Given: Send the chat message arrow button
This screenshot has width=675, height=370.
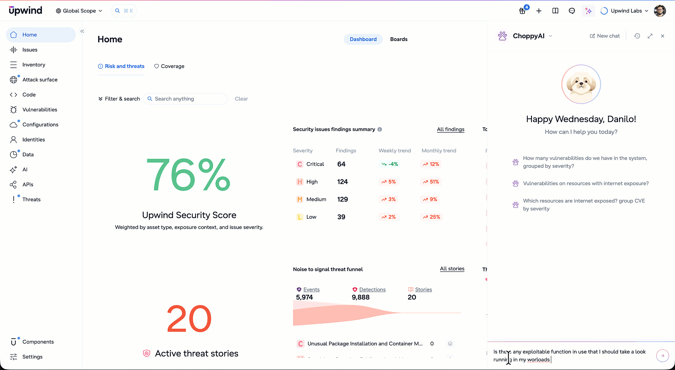Looking at the screenshot, I should coord(662,356).
